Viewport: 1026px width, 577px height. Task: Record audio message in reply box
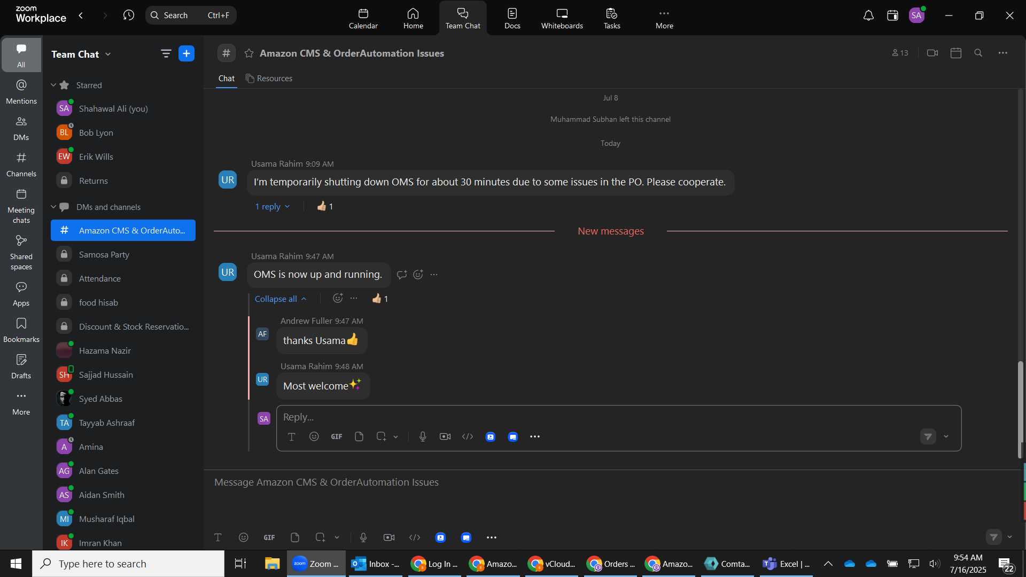point(423,437)
